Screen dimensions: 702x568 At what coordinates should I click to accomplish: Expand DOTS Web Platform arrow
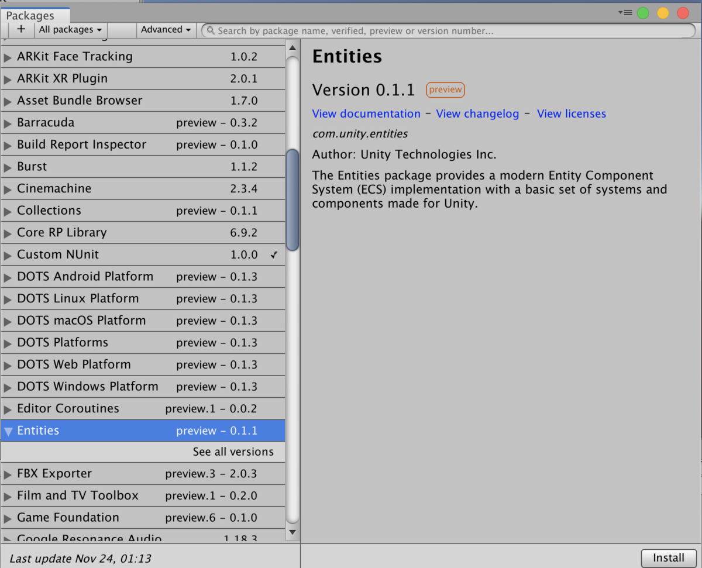click(x=8, y=365)
